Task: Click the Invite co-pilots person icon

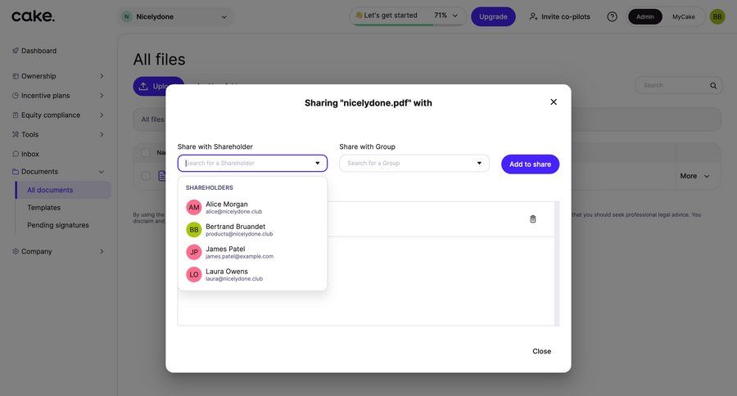Action: [534, 16]
